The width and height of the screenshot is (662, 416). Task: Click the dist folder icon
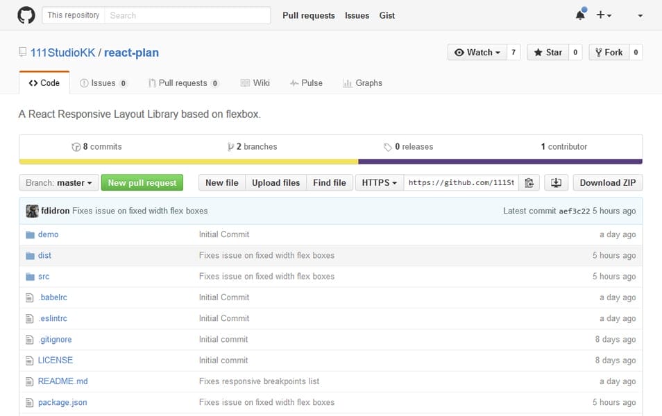[30, 256]
